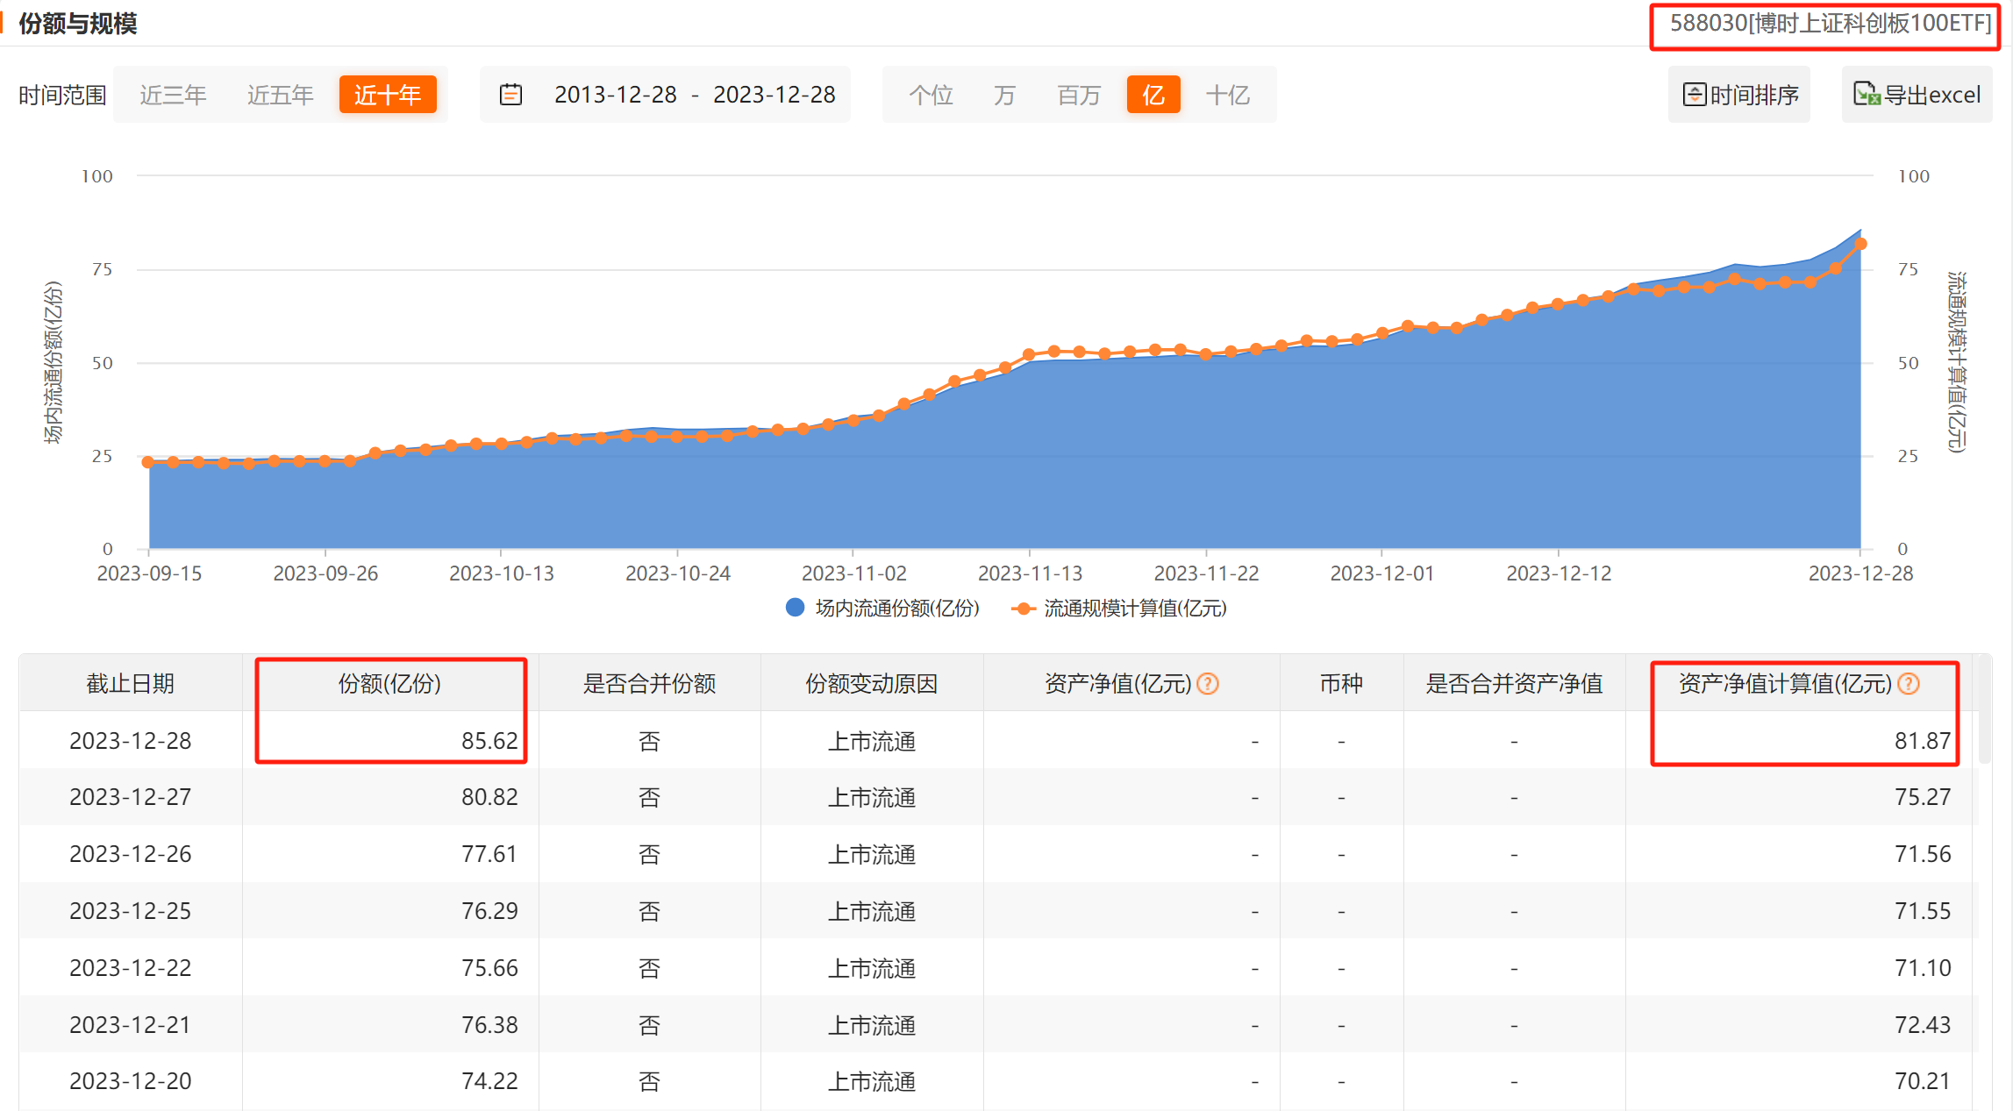Switch unit to 万
Screen dimensions: 2013x1111
pyautogui.click(x=1004, y=95)
